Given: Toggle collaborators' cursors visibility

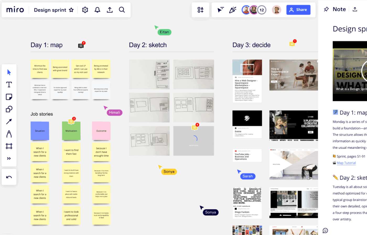Looking at the screenshot, I should [x=221, y=9].
